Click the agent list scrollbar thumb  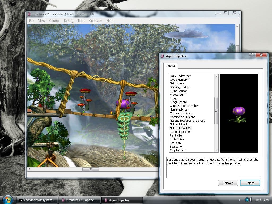pos(216,111)
